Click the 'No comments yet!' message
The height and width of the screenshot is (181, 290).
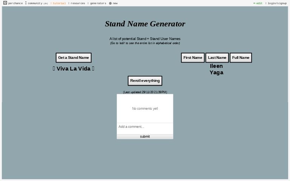coord(145,109)
